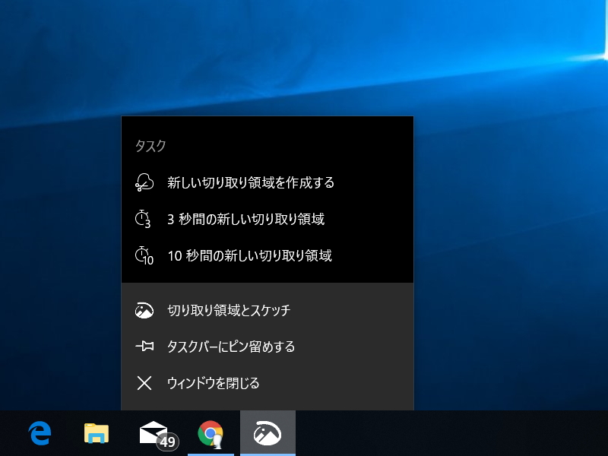Click the タスク section header text
The image size is (608, 456).
150,146
